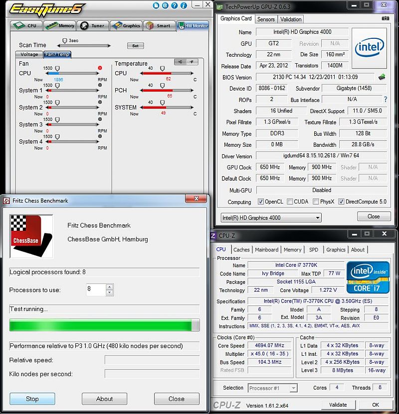Switch temperature unit to Fahrenheit
The image size is (399, 414).
coord(192,62)
